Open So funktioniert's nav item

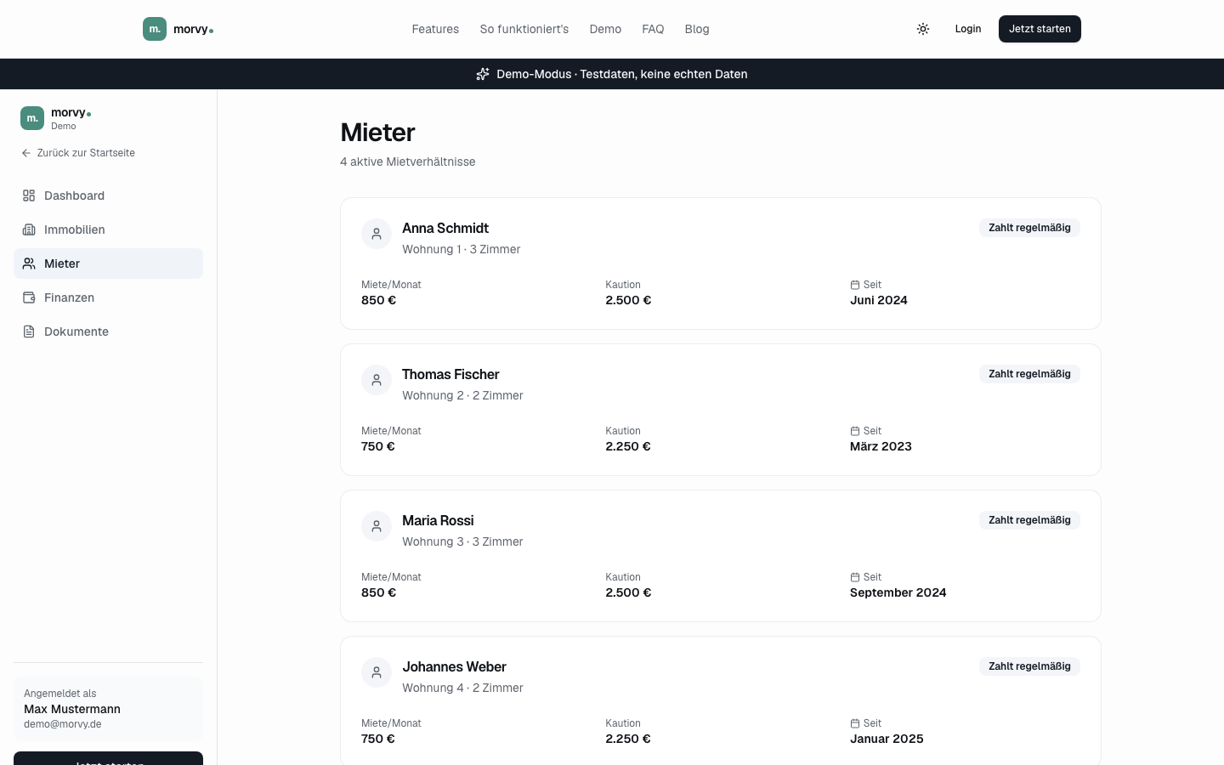(x=524, y=29)
